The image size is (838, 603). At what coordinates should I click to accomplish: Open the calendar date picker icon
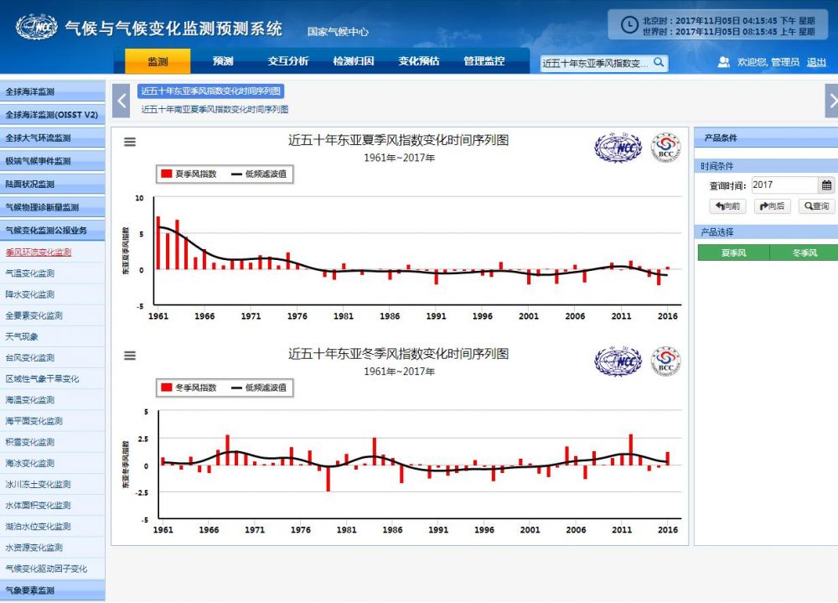827,185
